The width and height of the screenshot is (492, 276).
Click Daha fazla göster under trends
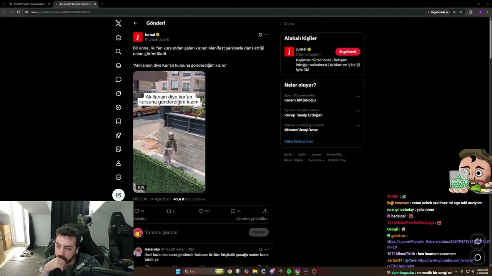point(299,141)
